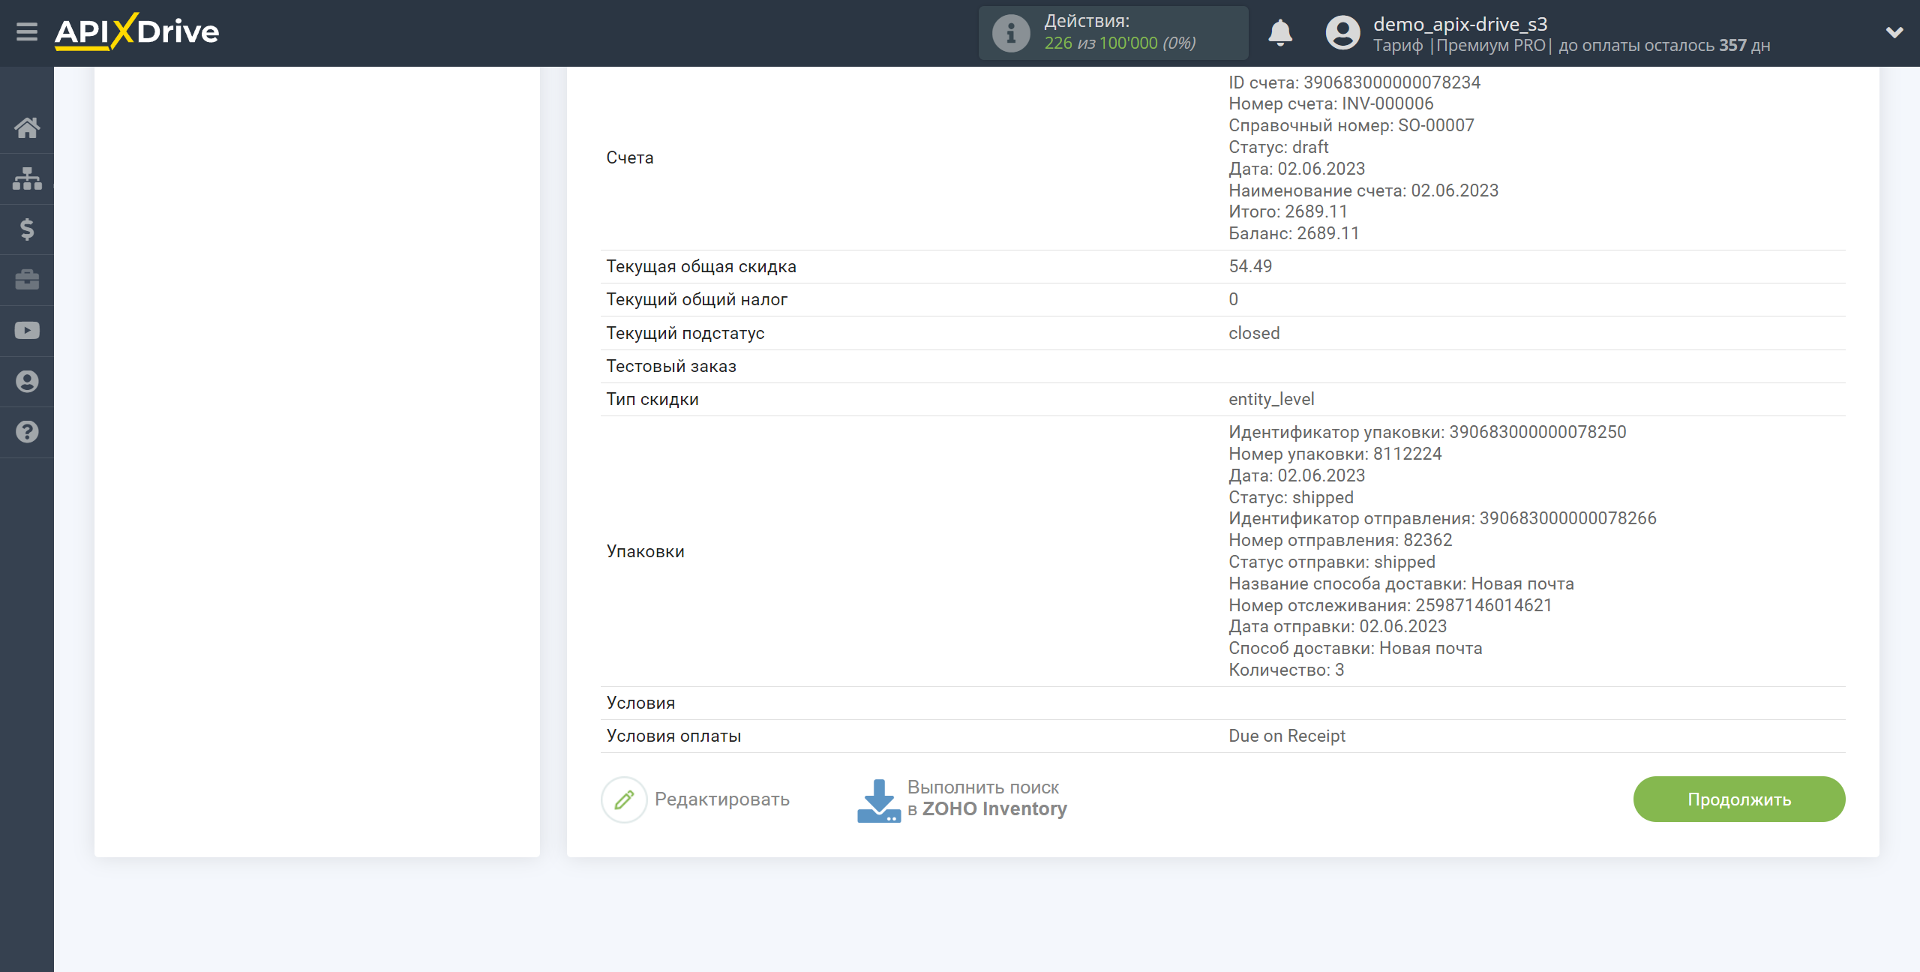Open the profile icon in sidebar
Viewport: 1920px width, 972px height.
pyautogui.click(x=27, y=381)
